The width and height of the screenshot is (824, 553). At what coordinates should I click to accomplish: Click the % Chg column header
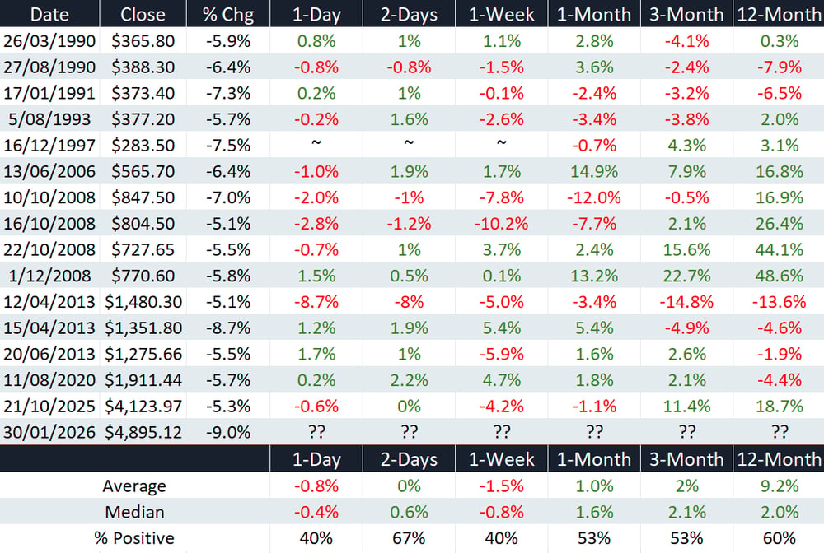[x=228, y=14]
